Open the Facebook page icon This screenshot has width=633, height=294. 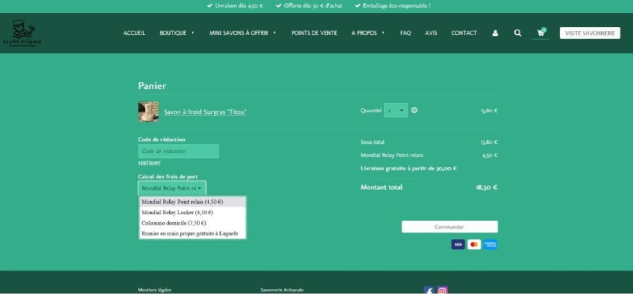click(429, 290)
